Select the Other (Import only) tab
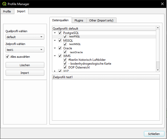This screenshot has width=167, height=139. [x=101, y=20]
